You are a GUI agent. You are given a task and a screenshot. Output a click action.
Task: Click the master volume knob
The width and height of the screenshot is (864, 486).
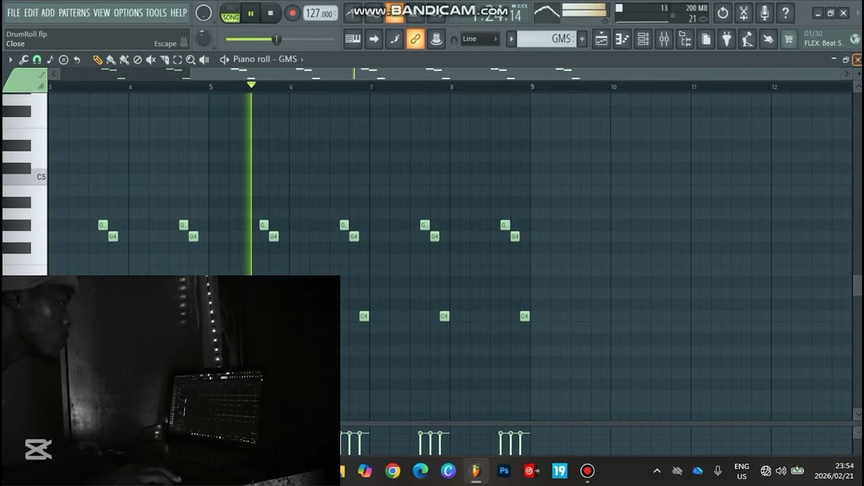[x=203, y=13]
